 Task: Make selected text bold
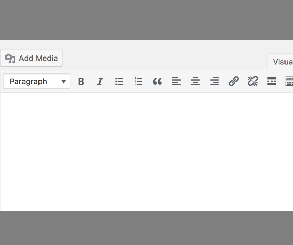81,81
